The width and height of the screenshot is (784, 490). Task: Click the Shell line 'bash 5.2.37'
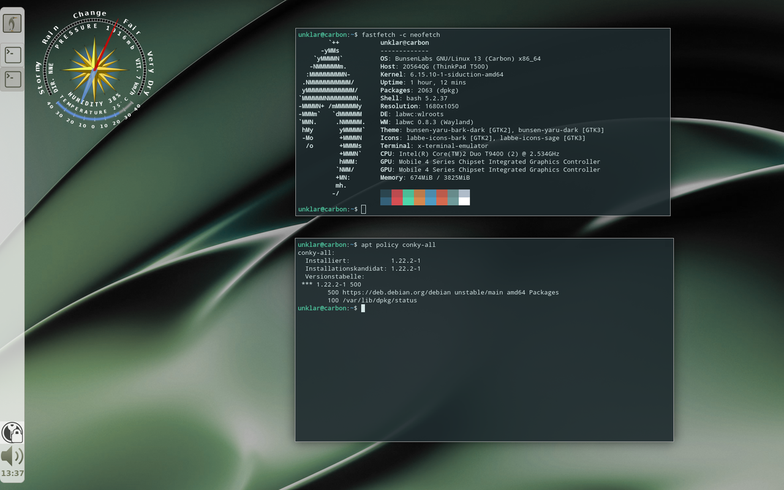tap(414, 99)
